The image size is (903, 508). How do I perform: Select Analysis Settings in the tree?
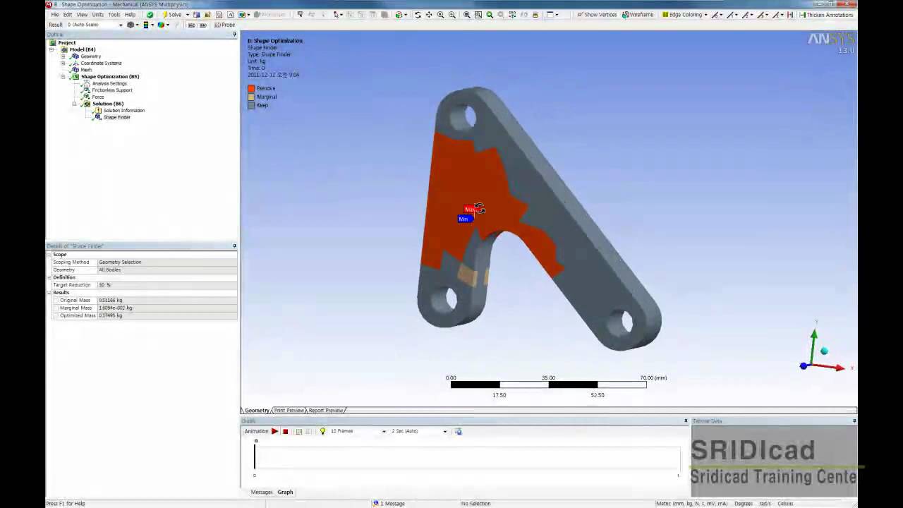click(109, 83)
